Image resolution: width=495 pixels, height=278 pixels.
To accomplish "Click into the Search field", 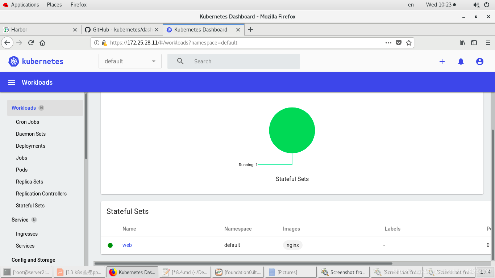I will pos(234,61).
